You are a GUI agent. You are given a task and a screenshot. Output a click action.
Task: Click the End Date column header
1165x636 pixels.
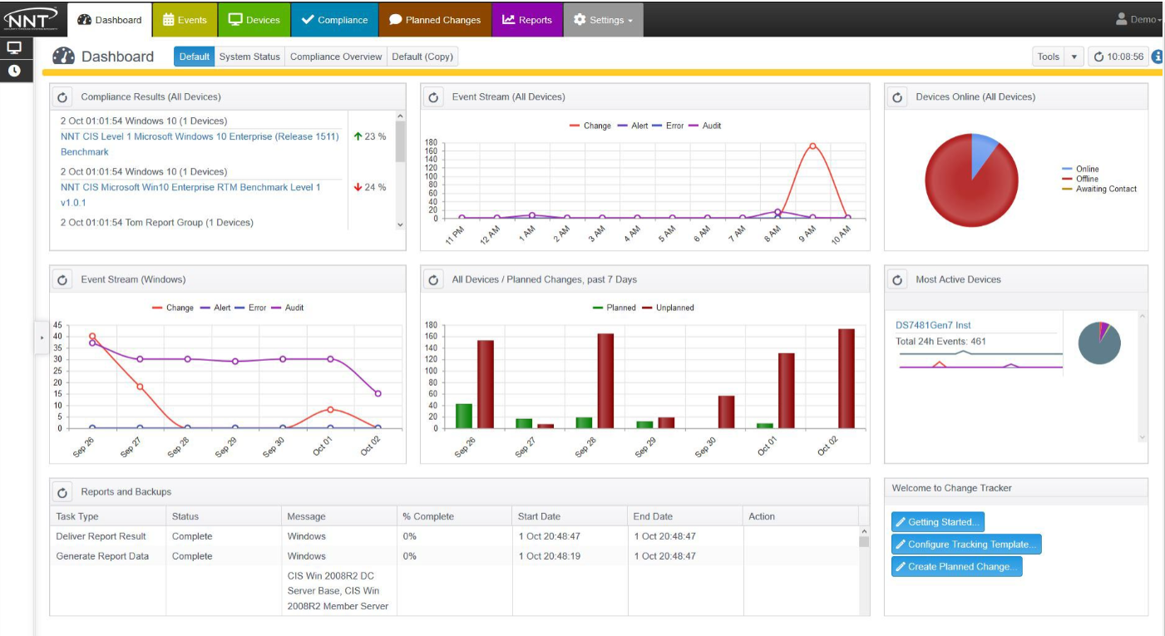point(684,516)
